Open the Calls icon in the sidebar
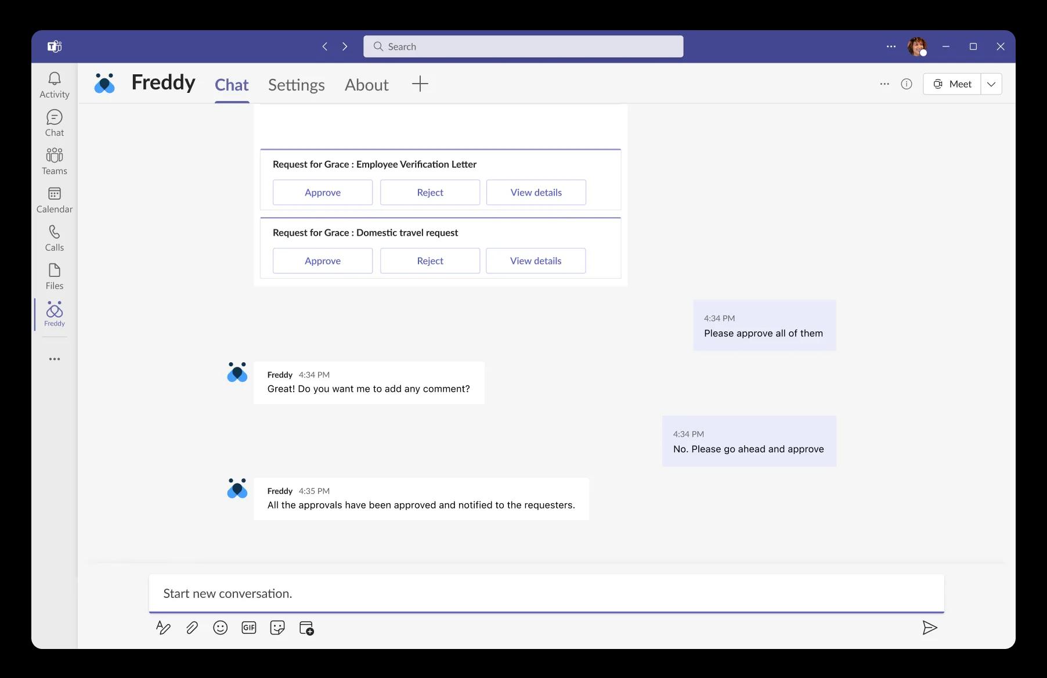Viewport: 1047px width, 678px height. [55, 238]
